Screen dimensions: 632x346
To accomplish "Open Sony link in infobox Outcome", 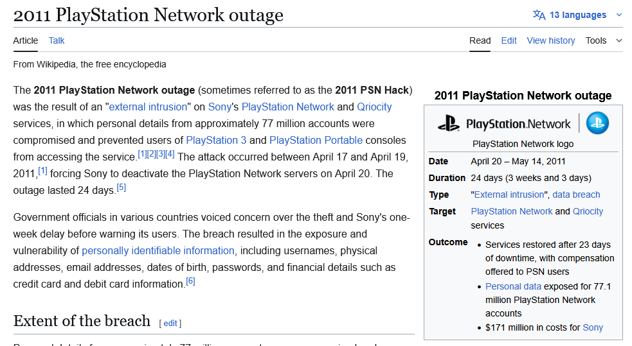I will (593, 327).
